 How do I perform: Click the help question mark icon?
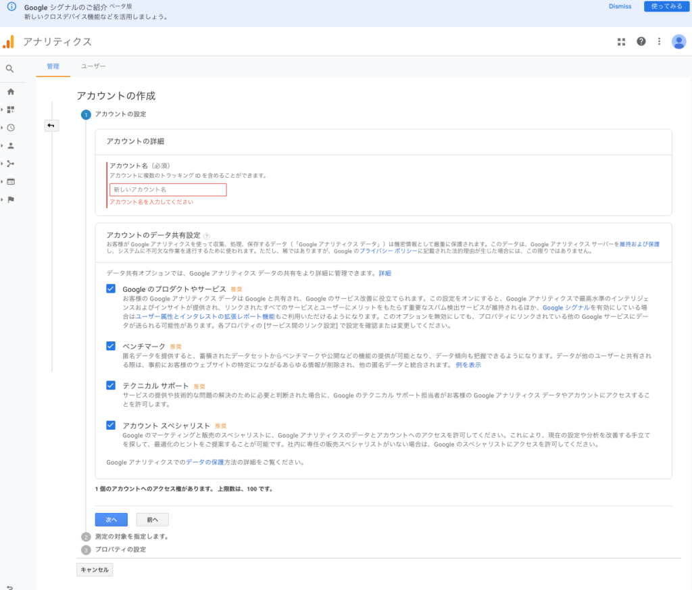(641, 42)
